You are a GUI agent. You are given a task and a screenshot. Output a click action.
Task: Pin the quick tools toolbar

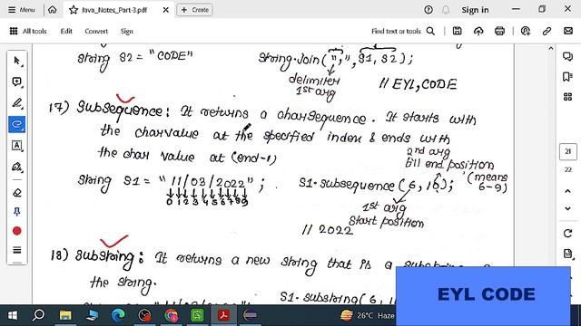click(16, 211)
